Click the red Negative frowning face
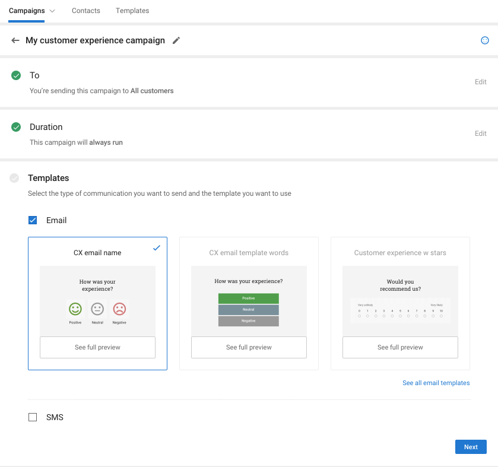The width and height of the screenshot is (498, 467). (x=119, y=309)
